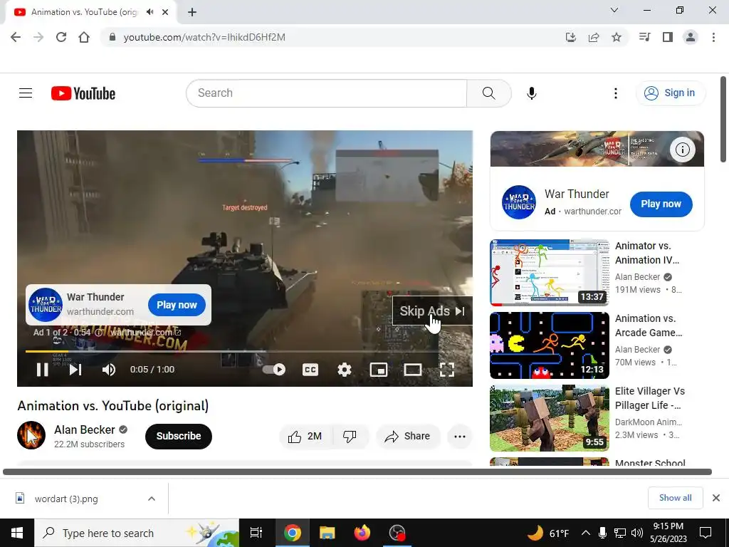The width and height of the screenshot is (729, 547).
Task: Open Alan Becker channel avatar
Action: 31,435
